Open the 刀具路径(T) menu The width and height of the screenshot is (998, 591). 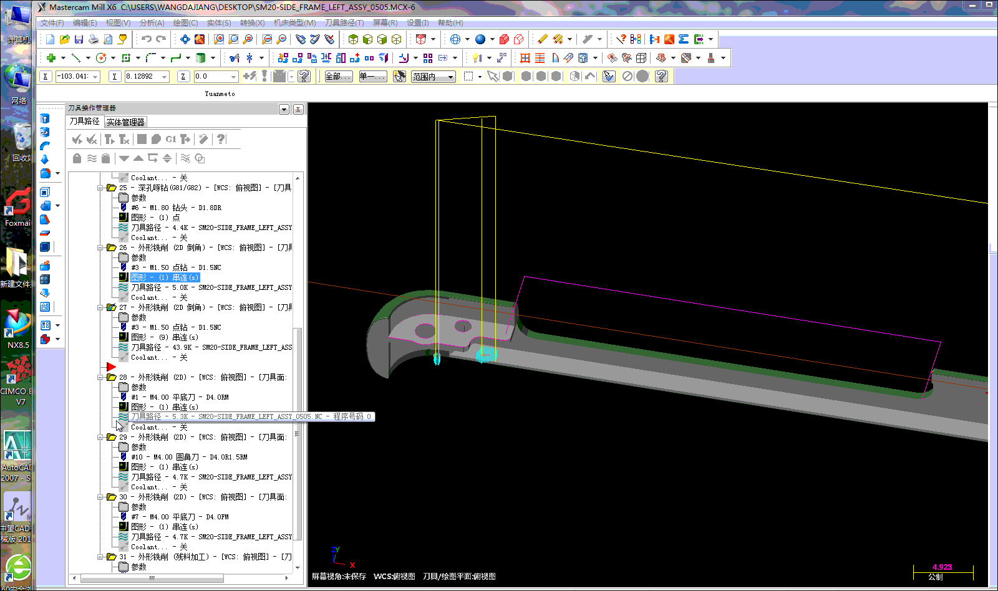pos(344,22)
